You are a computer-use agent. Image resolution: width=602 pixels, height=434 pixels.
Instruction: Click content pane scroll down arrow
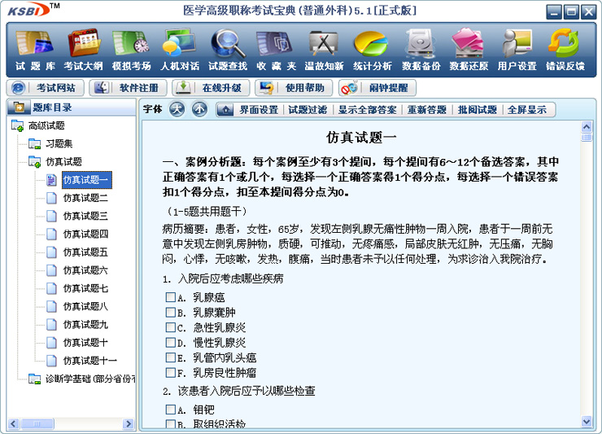587,421
